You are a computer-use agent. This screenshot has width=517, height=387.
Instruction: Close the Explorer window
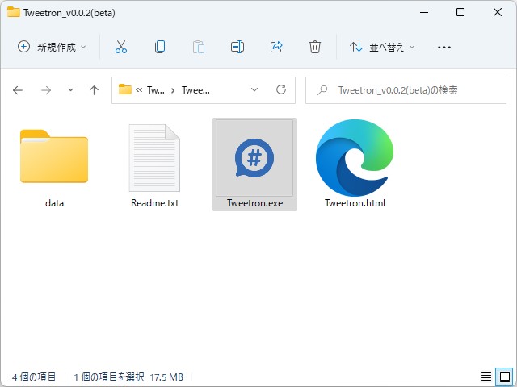point(498,13)
